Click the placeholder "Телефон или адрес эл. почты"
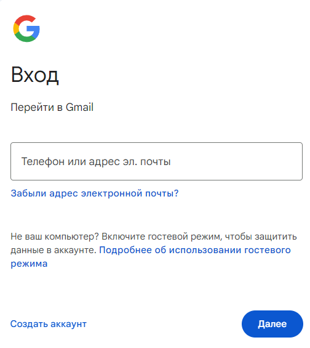This screenshot has width=310, height=348. (x=96, y=161)
